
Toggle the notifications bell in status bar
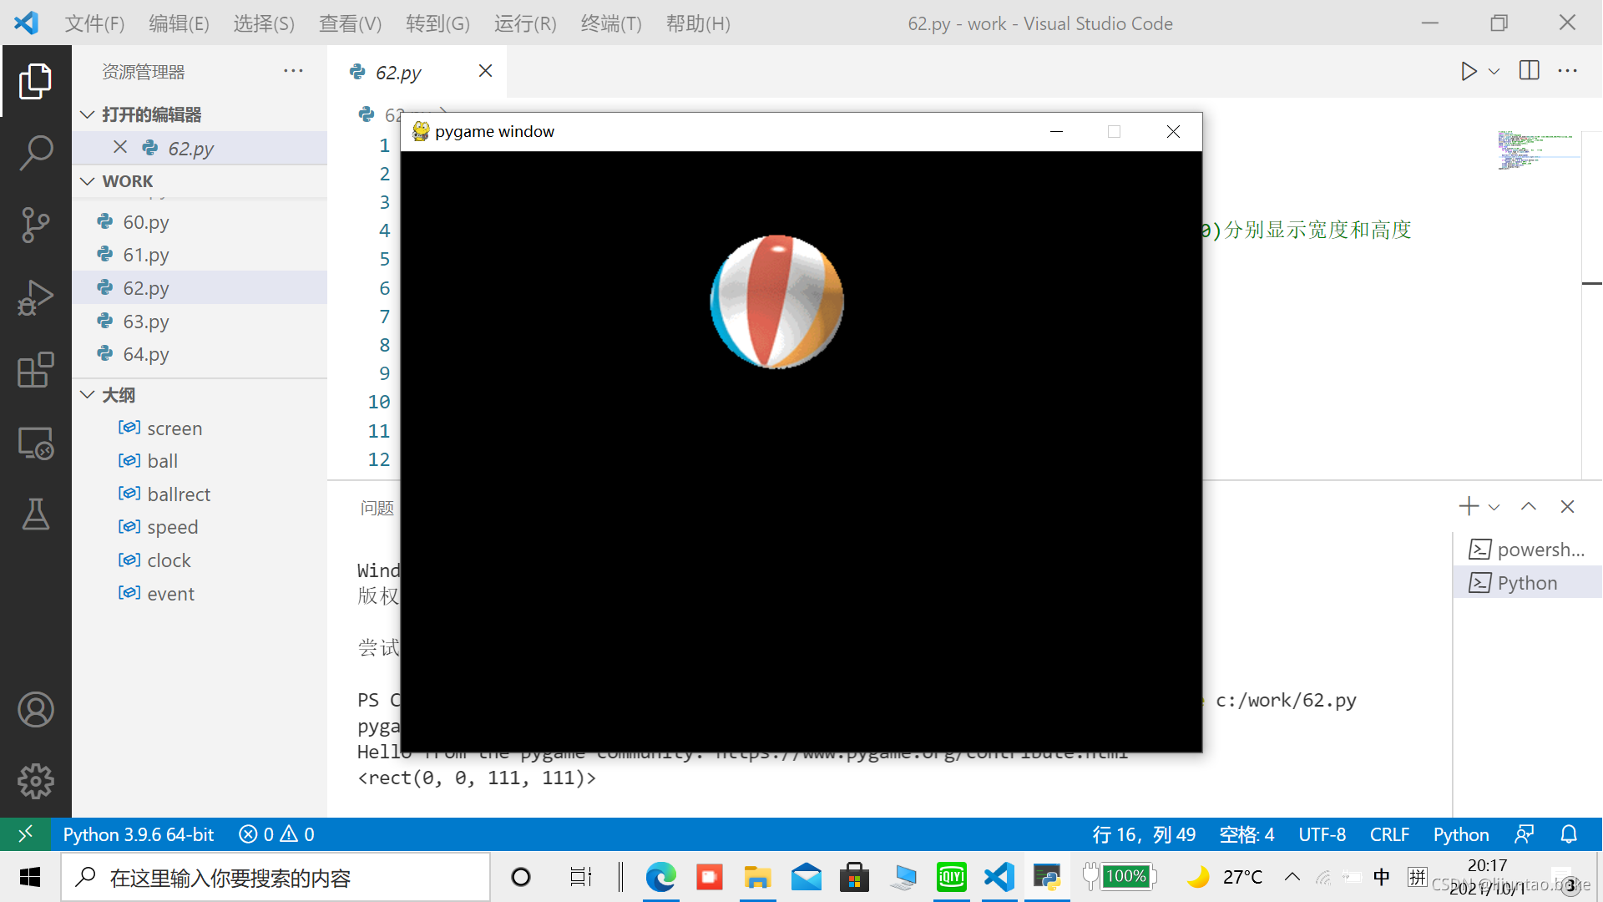coord(1569,834)
